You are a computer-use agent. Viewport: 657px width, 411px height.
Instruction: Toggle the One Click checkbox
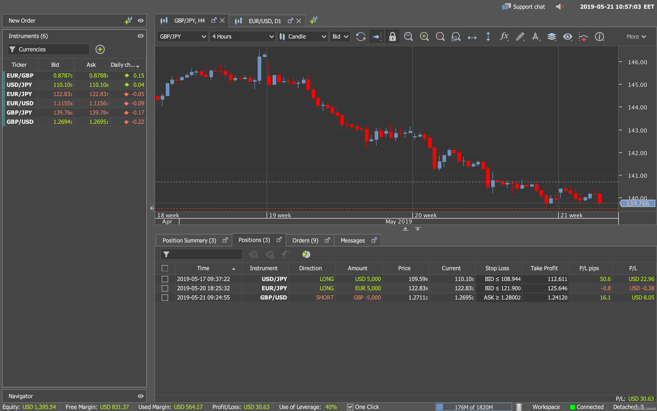click(x=350, y=407)
